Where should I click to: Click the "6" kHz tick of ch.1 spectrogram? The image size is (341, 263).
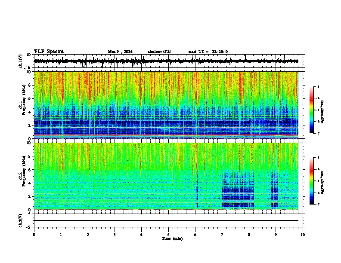click(30, 98)
